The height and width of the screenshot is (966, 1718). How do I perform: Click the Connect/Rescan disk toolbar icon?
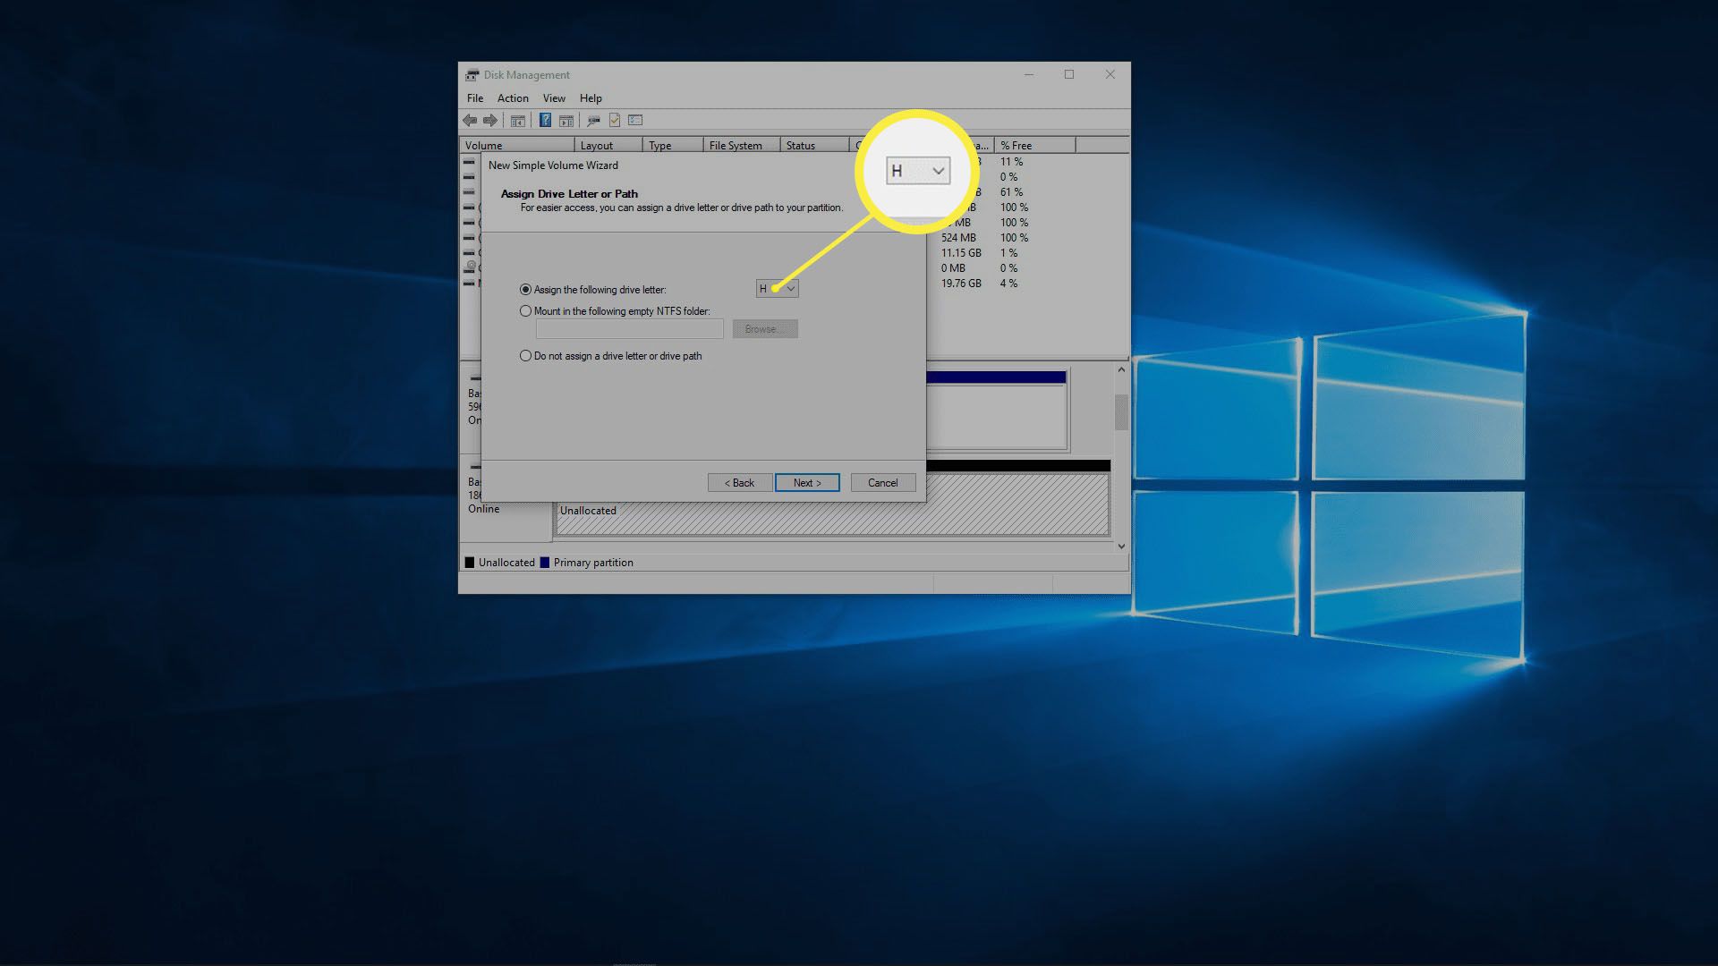tap(593, 120)
